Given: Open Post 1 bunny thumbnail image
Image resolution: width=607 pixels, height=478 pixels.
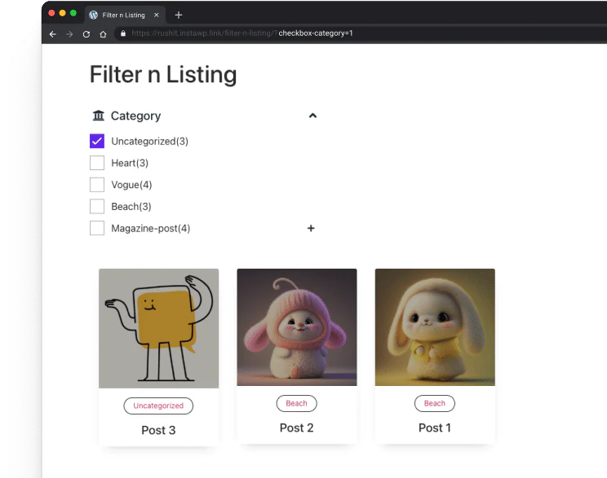Looking at the screenshot, I should tap(435, 327).
